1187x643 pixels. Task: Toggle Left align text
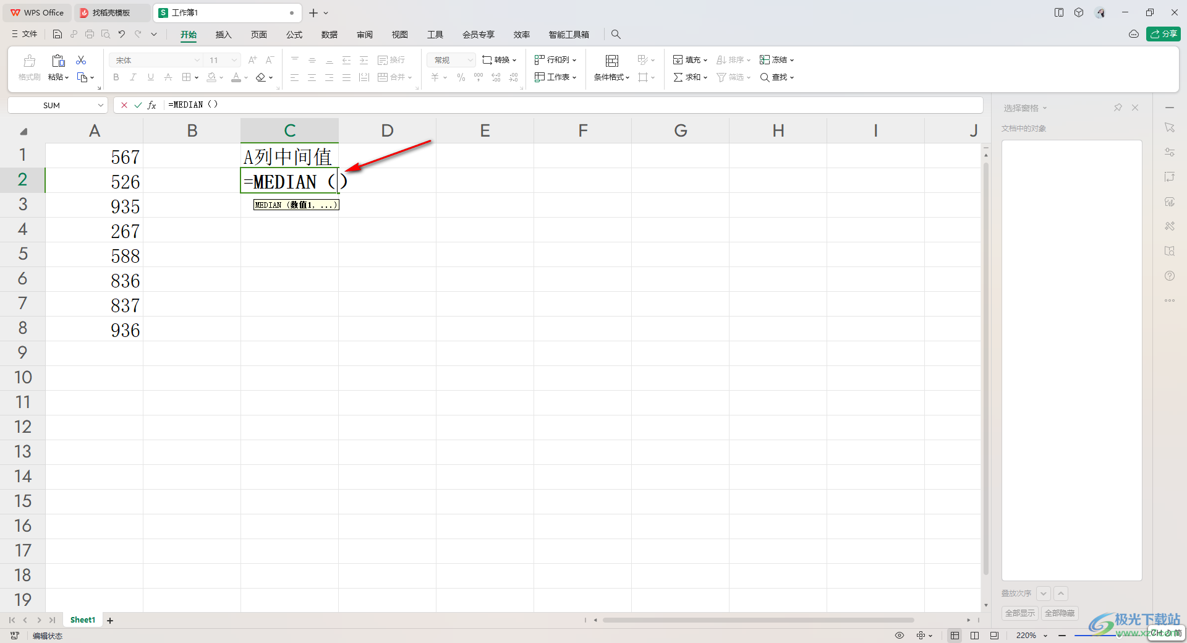295,77
